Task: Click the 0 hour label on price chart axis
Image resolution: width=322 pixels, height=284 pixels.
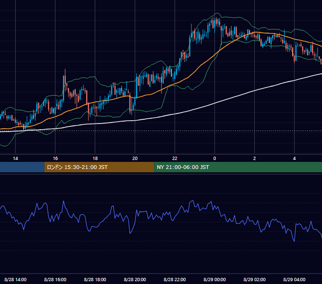Action: [215, 159]
